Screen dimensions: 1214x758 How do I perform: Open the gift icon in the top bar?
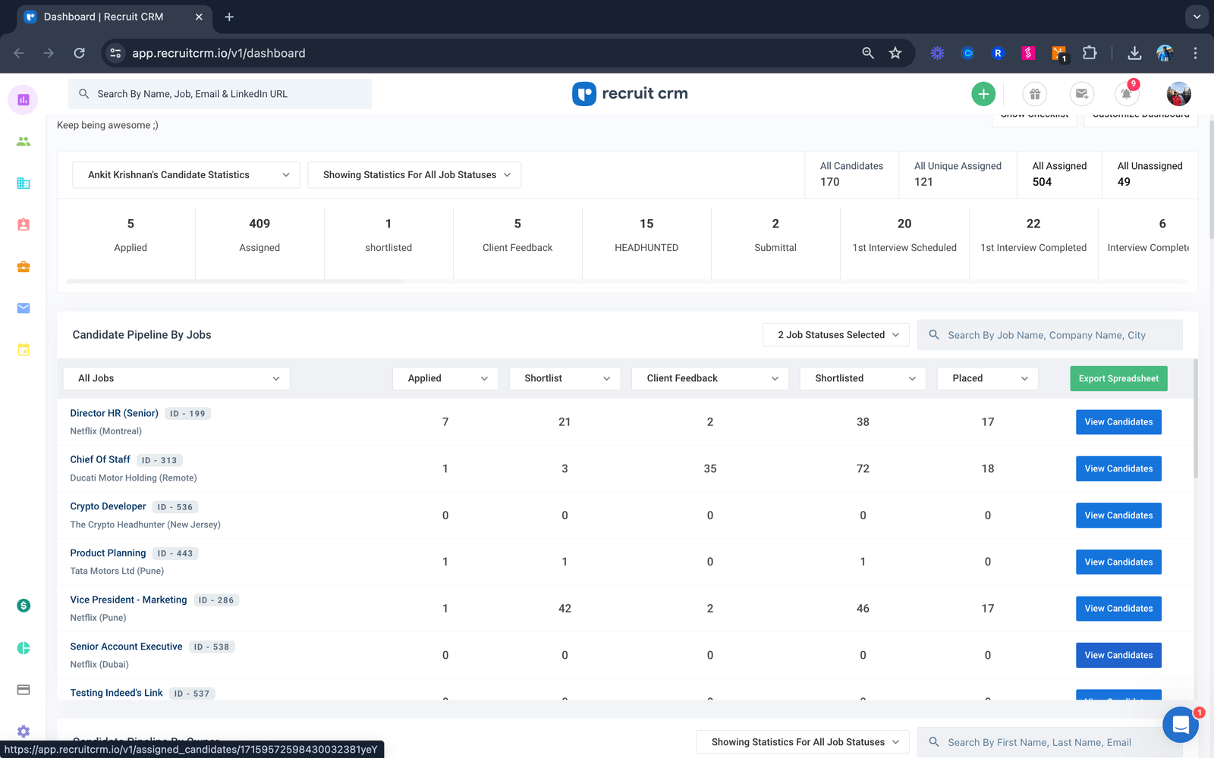coord(1035,94)
